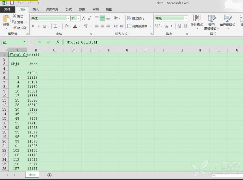
Task: Click the increase font size icon
Action: [x=84, y=18]
